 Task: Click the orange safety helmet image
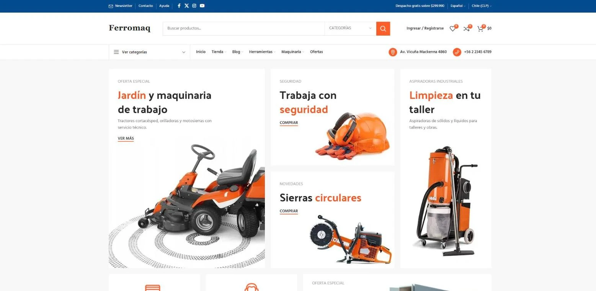click(352, 136)
